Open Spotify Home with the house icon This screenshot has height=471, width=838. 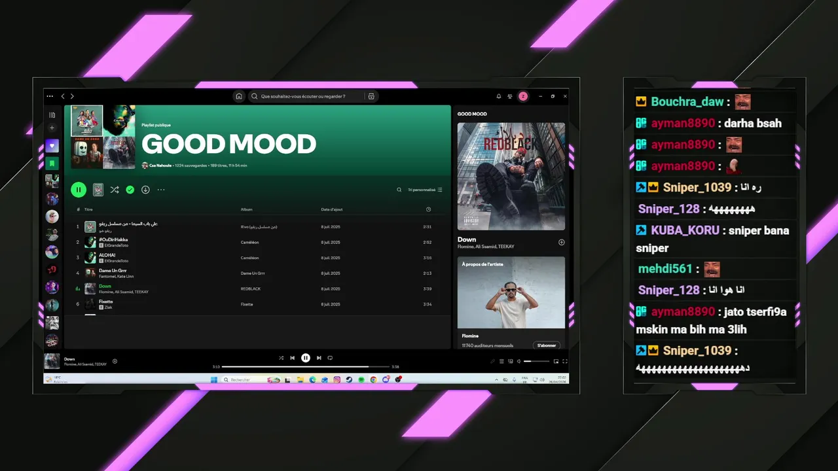tap(239, 96)
